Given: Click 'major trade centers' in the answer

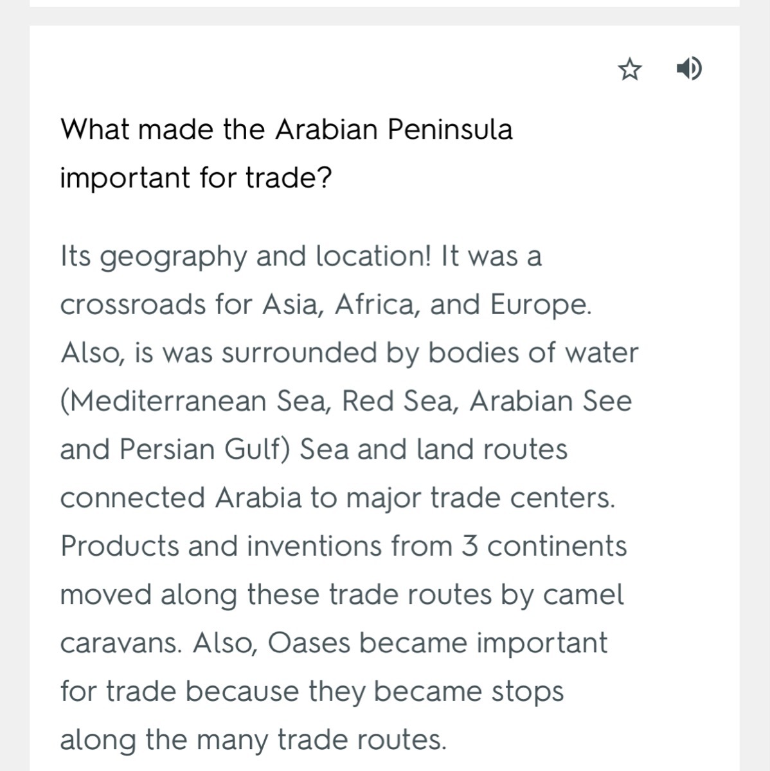Looking at the screenshot, I should (x=480, y=498).
